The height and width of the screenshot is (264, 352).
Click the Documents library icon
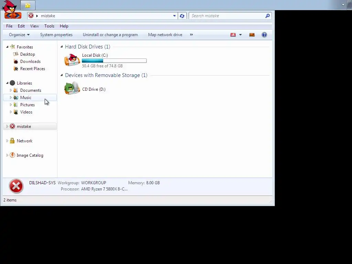point(15,90)
